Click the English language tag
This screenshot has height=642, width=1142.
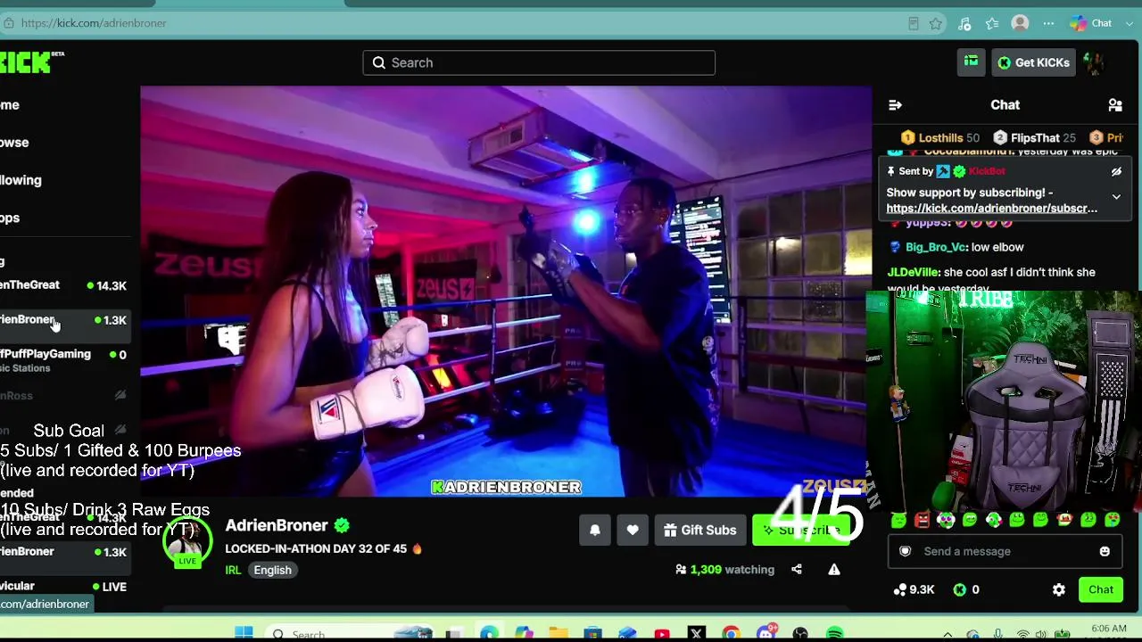[273, 571]
